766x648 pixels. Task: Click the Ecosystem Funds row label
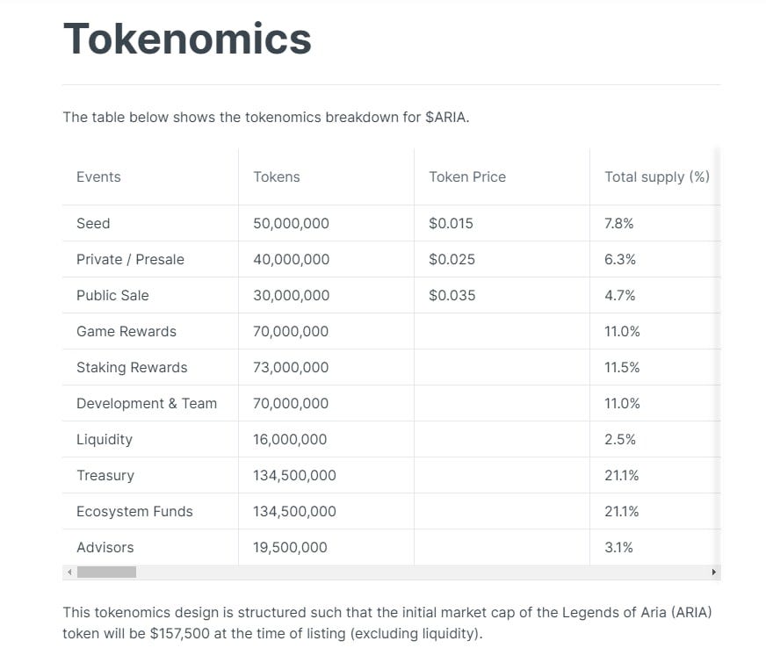134,511
